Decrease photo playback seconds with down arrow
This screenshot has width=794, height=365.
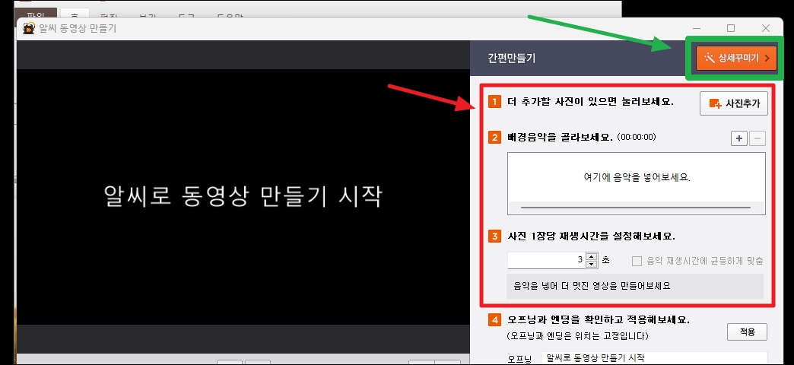592,265
